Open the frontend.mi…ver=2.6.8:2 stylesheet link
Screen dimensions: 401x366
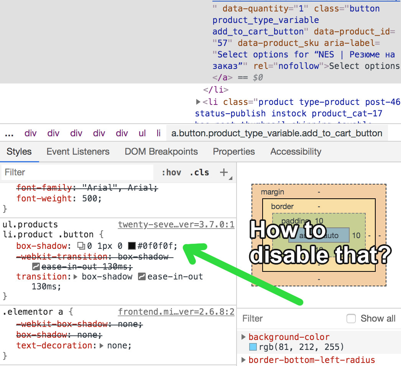tap(176, 312)
